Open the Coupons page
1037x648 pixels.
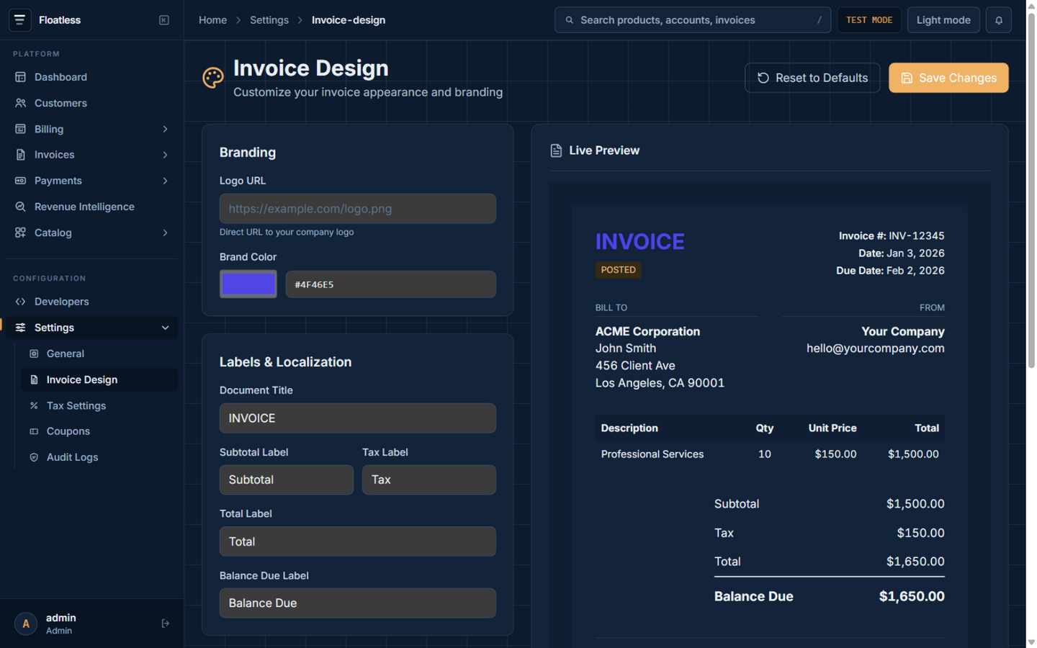99,431
